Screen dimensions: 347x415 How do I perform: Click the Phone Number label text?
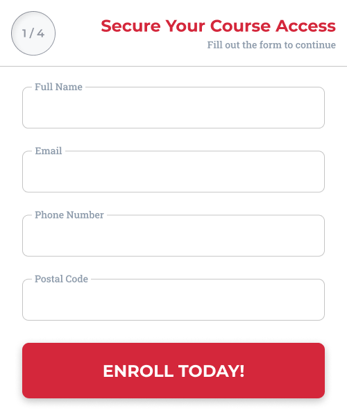pos(69,215)
